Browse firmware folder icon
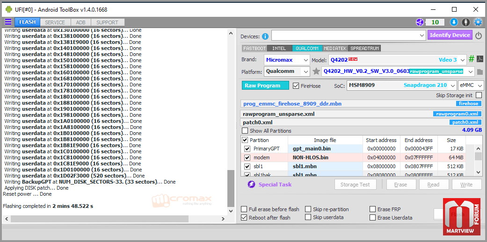Screen dimensions: 487x242 (480, 71)
